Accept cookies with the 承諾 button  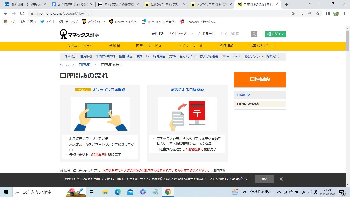pyautogui.click(x=265, y=179)
